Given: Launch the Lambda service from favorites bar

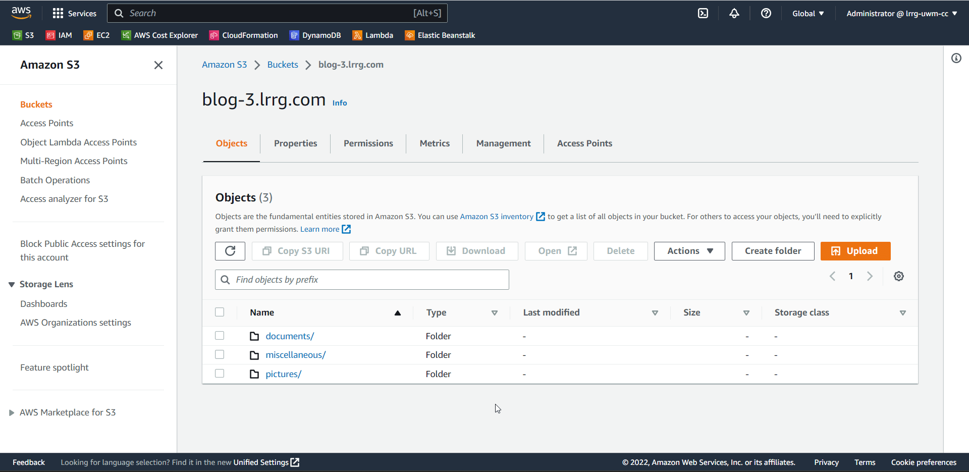Looking at the screenshot, I should pyautogui.click(x=373, y=35).
